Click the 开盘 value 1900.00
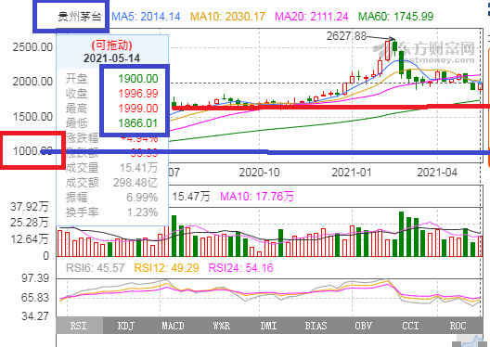This screenshot has height=347, width=490. 138,79
